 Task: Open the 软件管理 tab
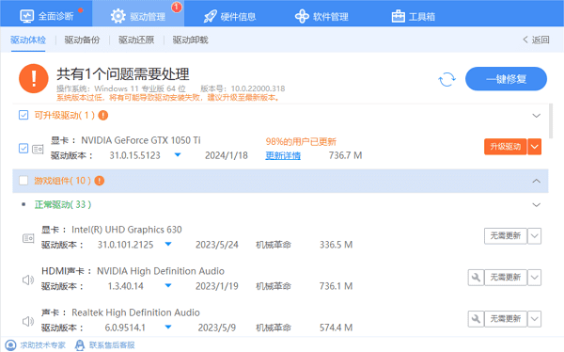[x=321, y=16]
